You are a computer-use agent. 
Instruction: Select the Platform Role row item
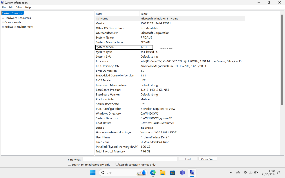point(105,99)
